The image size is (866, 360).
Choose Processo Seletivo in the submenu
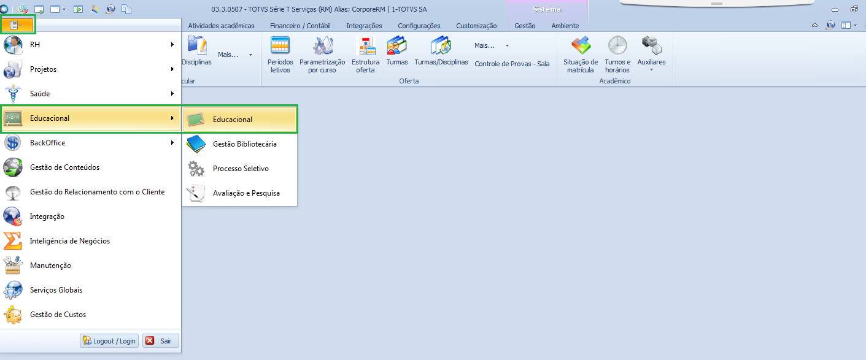pos(239,169)
